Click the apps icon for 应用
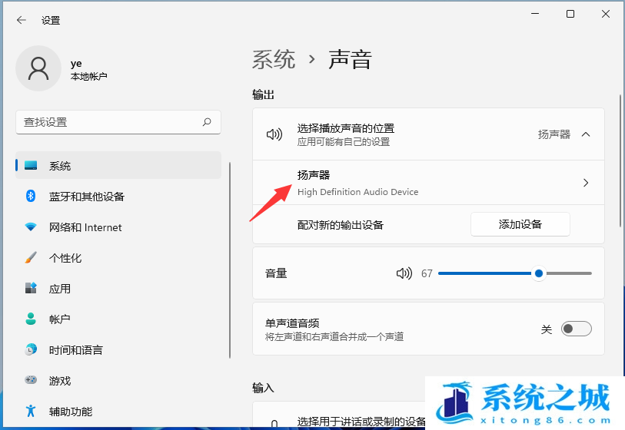 [31, 288]
